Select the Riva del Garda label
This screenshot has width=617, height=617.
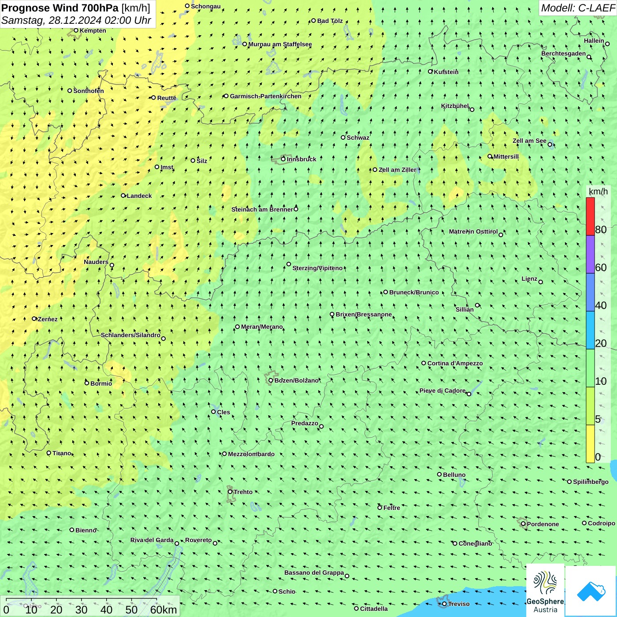click(x=152, y=540)
